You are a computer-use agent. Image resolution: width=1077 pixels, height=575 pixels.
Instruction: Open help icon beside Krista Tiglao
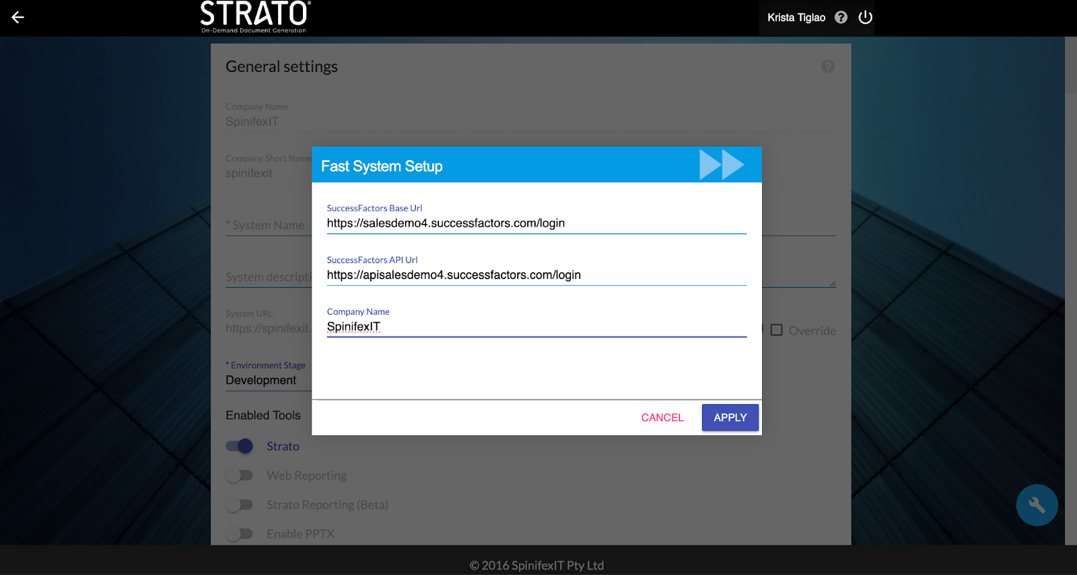coord(841,17)
